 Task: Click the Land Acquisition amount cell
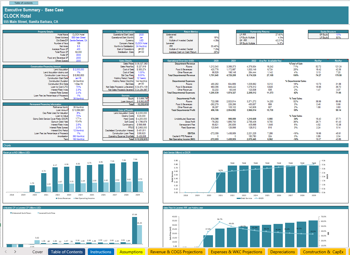tap(78, 69)
